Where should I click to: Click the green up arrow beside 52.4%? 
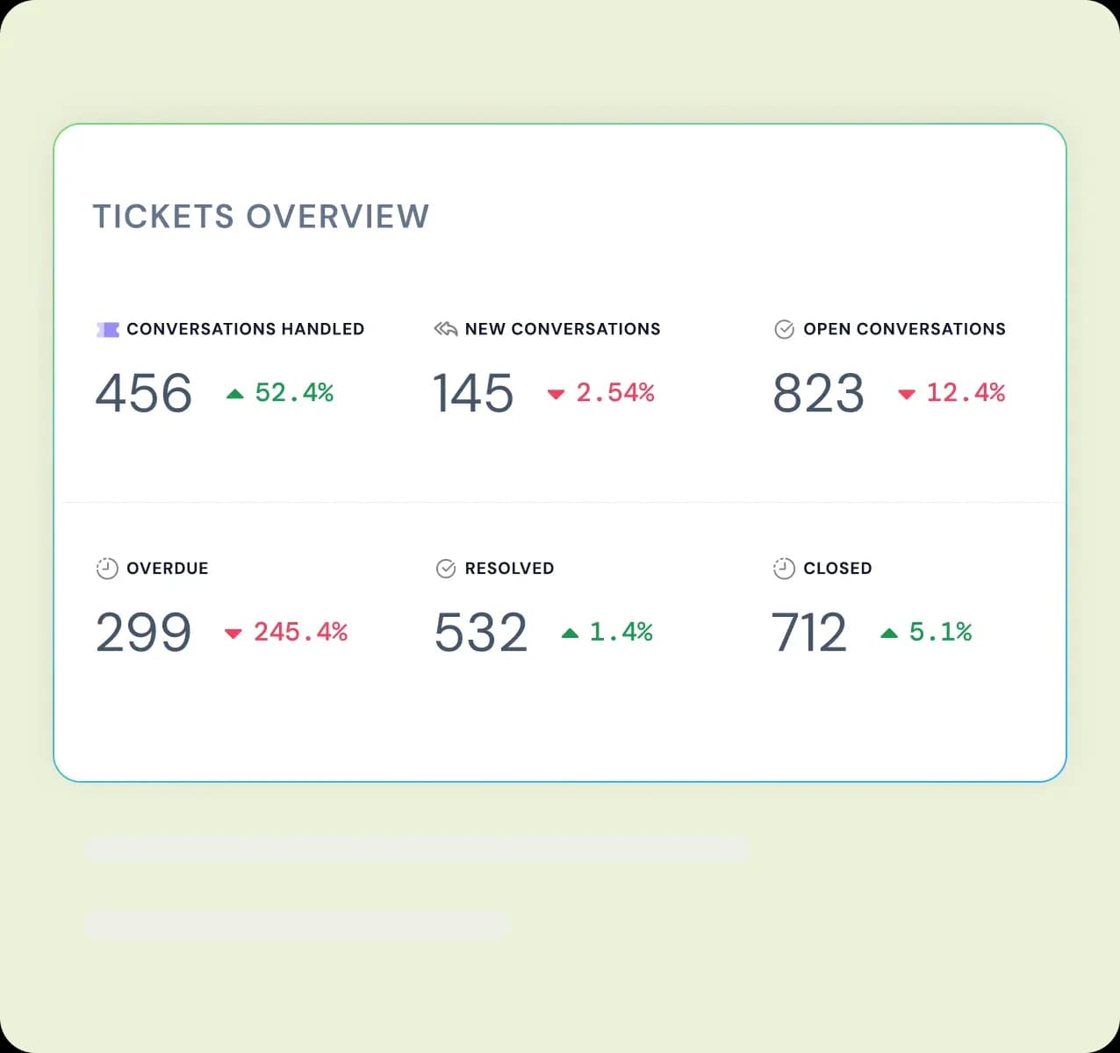coord(234,394)
